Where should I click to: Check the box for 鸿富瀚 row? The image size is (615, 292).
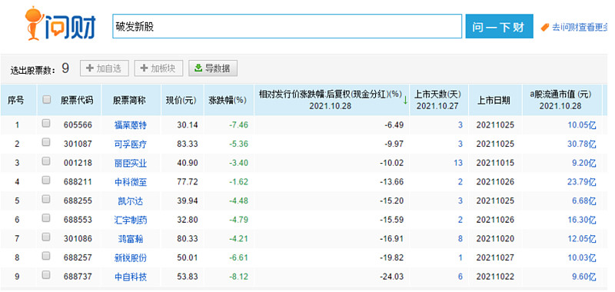pyautogui.click(x=46, y=237)
